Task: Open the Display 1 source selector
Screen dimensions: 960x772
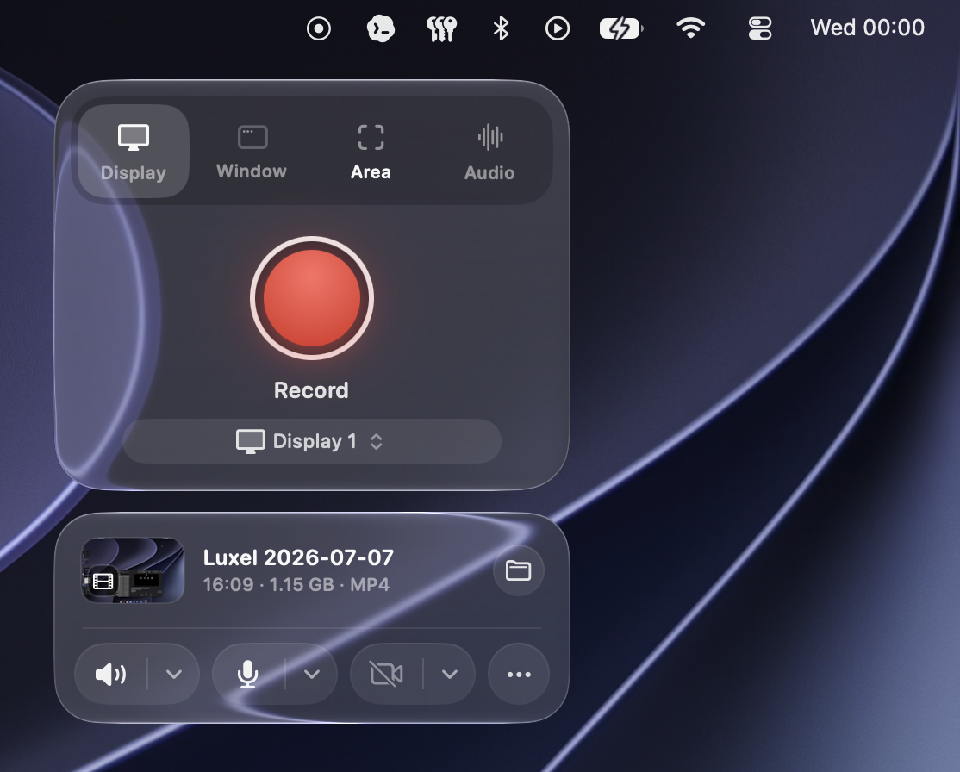Action: click(312, 441)
